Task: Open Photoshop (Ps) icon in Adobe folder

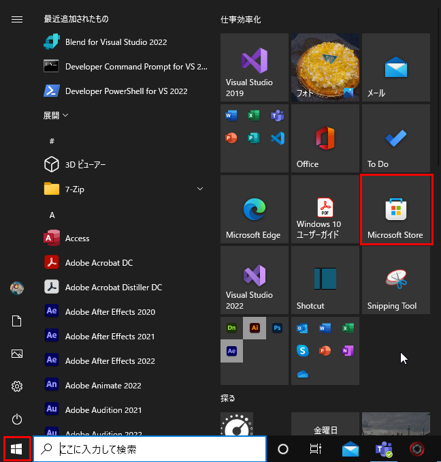Action: (x=277, y=328)
